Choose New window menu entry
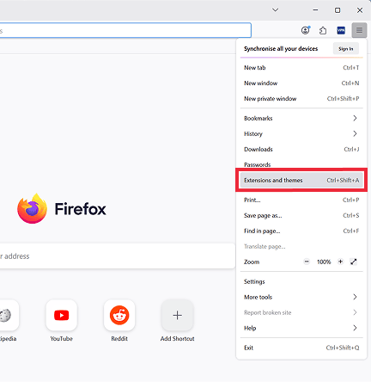371x382 pixels. [x=301, y=83]
